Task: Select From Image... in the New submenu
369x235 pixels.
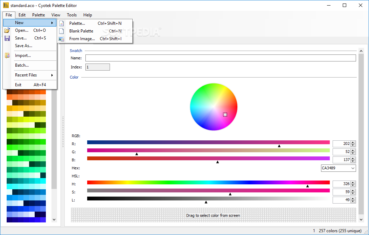Action: [x=95, y=39]
